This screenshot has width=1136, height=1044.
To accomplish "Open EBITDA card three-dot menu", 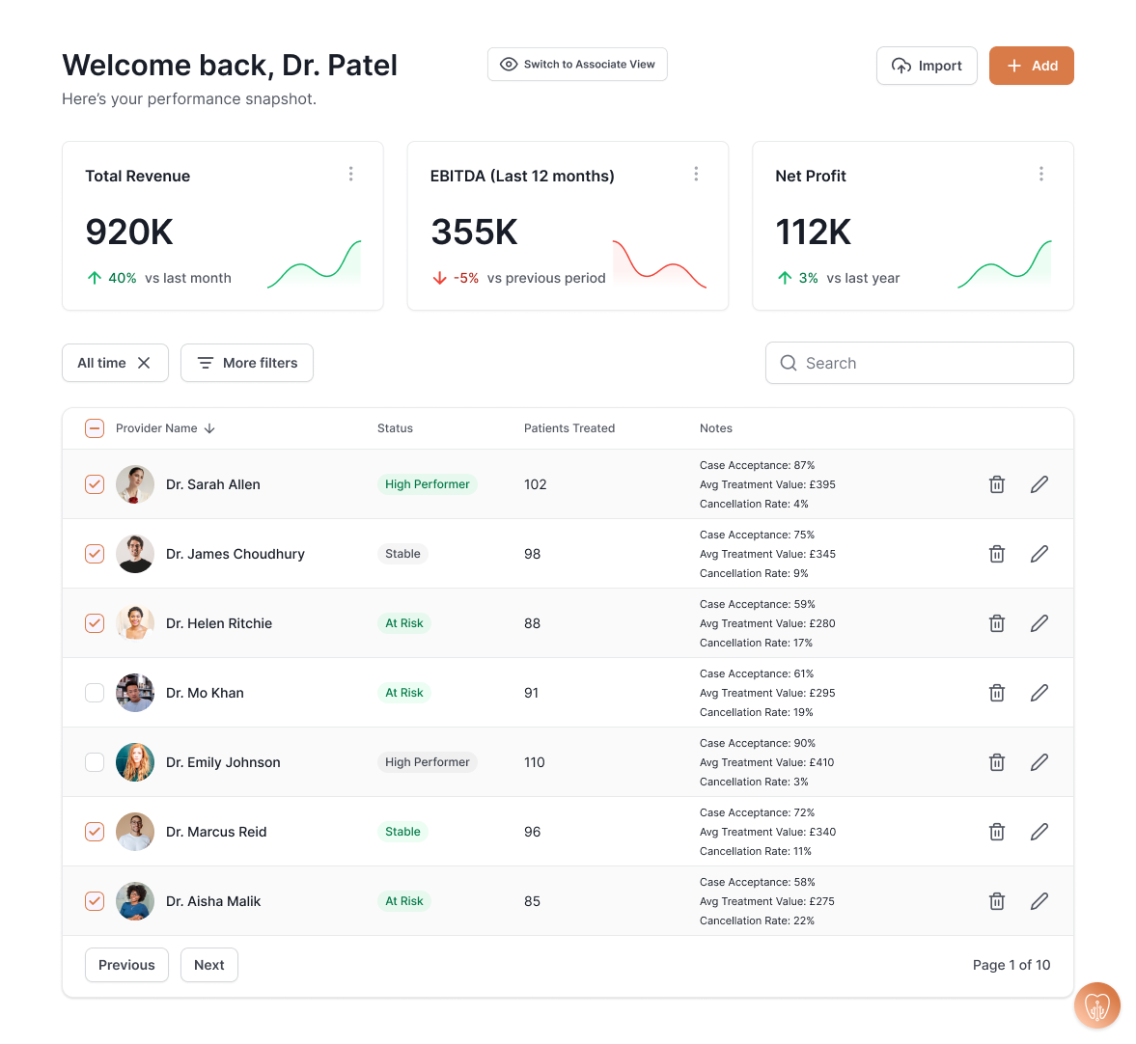I will 696,174.
